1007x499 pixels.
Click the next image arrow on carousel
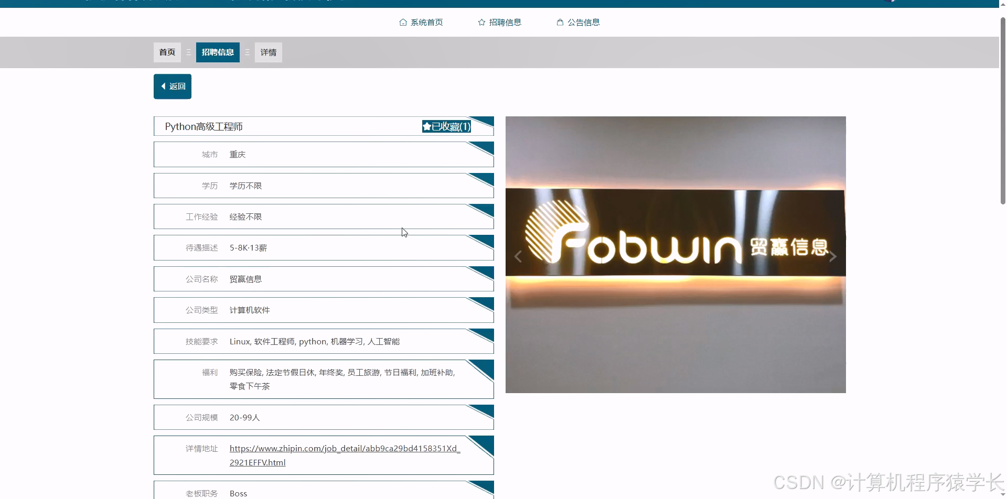pyautogui.click(x=833, y=256)
